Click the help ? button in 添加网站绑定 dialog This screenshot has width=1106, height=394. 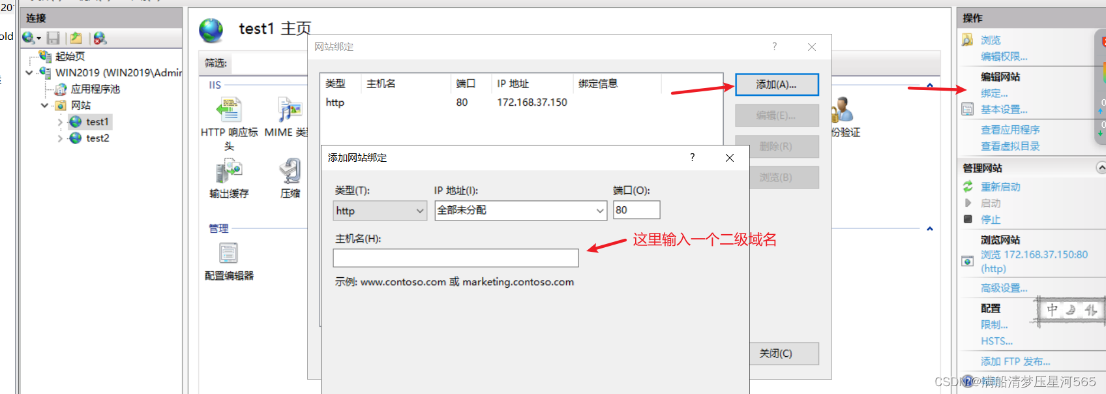pyautogui.click(x=693, y=157)
